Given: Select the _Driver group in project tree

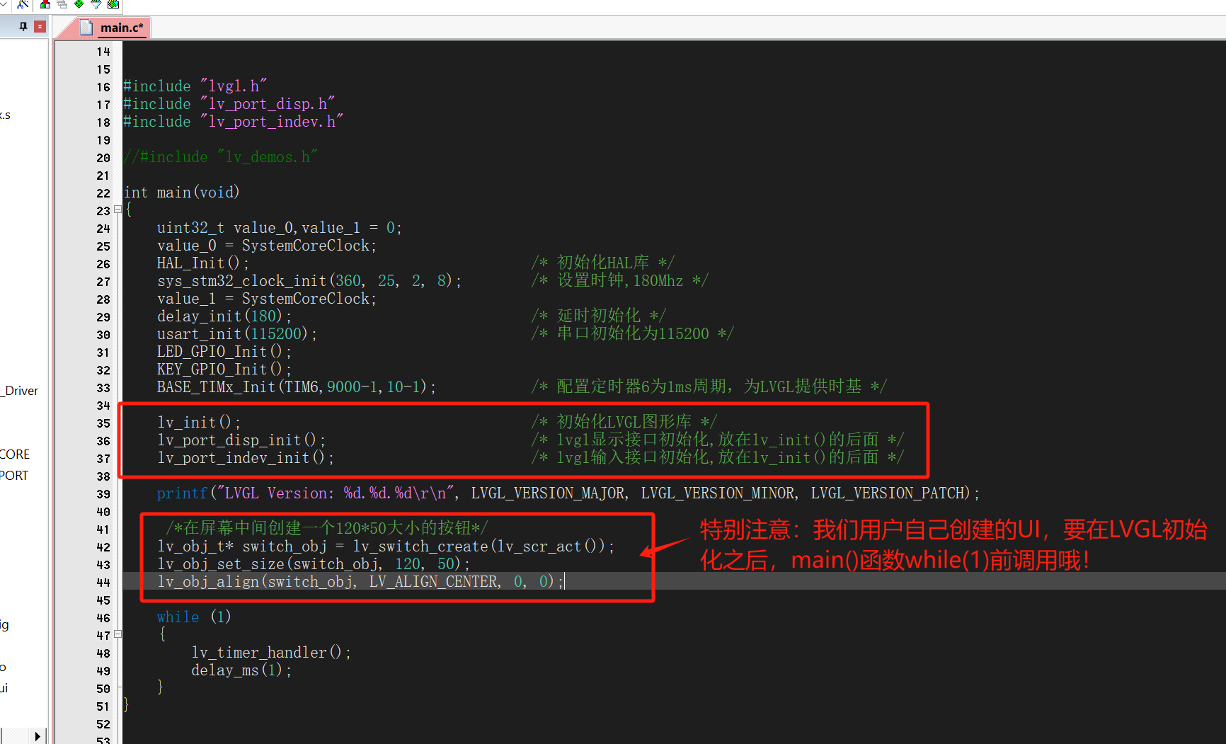Looking at the screenshot, I should coord(20,391).
